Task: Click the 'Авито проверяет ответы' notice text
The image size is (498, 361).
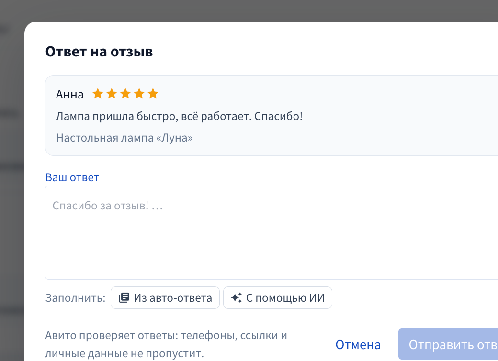Action: click(166, 344)
